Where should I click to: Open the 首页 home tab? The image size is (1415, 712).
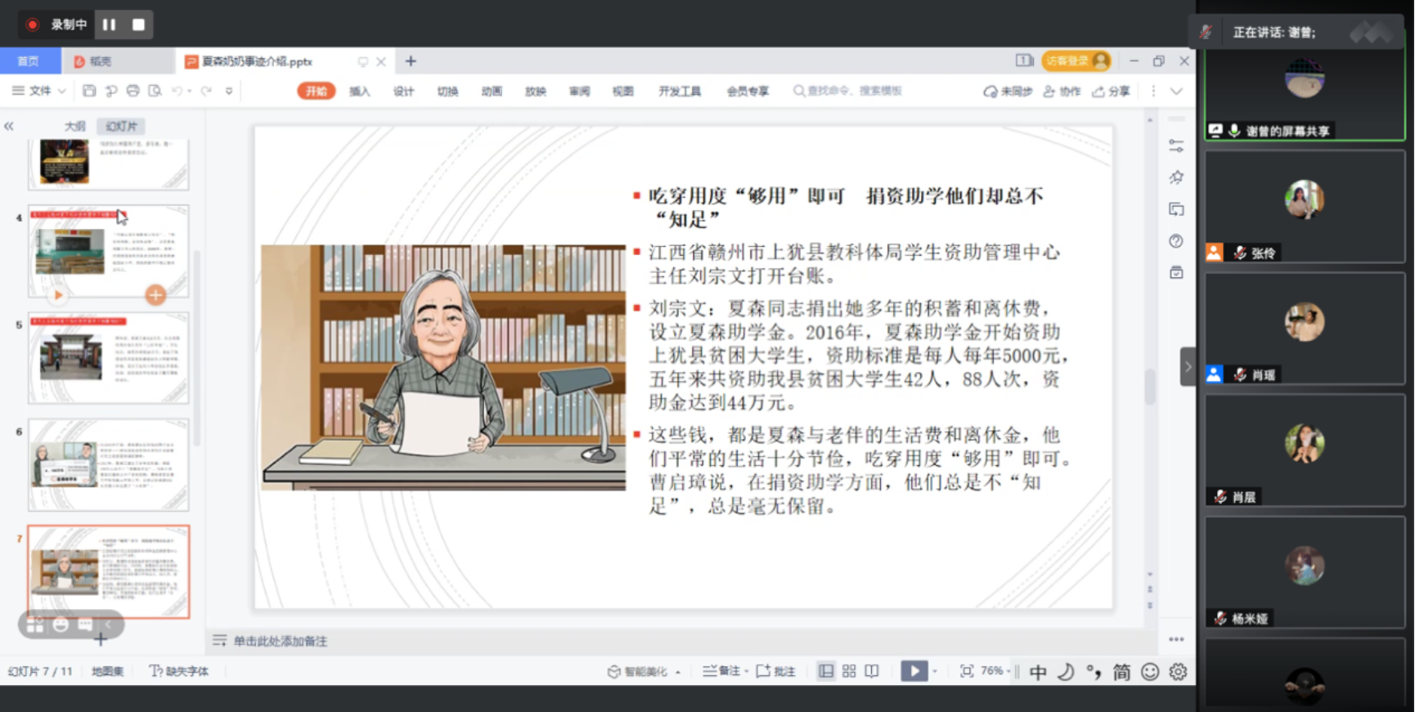click(x=29, y=61)
